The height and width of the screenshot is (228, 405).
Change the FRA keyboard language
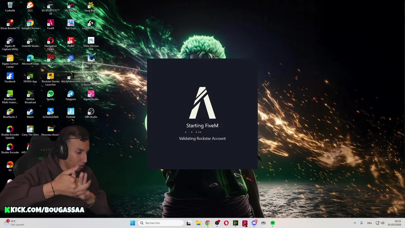tap(370, 223)
